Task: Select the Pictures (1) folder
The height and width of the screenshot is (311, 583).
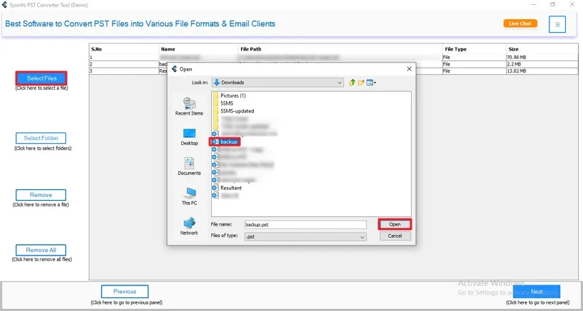Action: pos(229,95)
